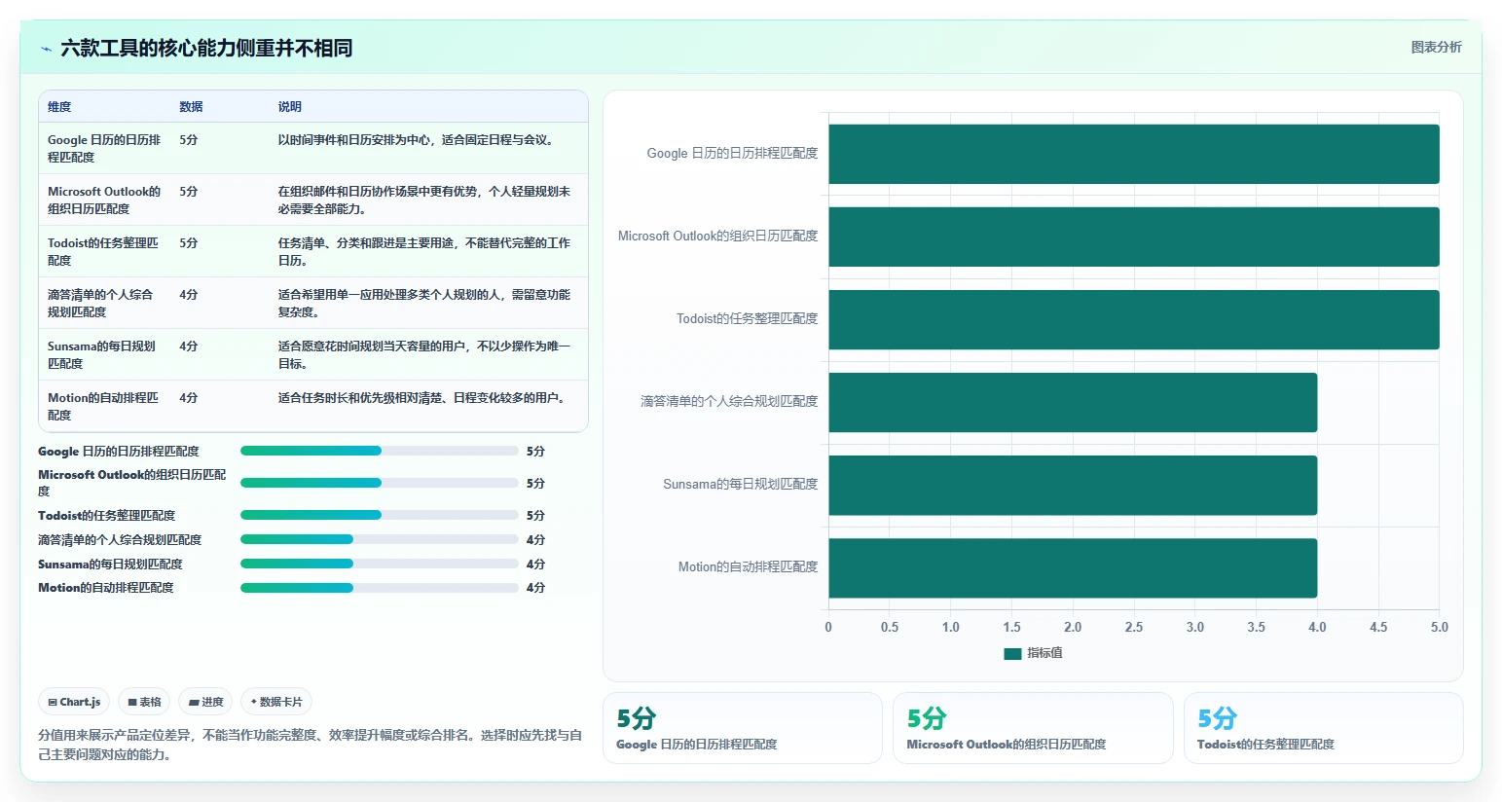The height and width of the screenshot is (802, 1502).
Task: Click the 0.5 tick on the chart axis
Action: coord(890,627)
